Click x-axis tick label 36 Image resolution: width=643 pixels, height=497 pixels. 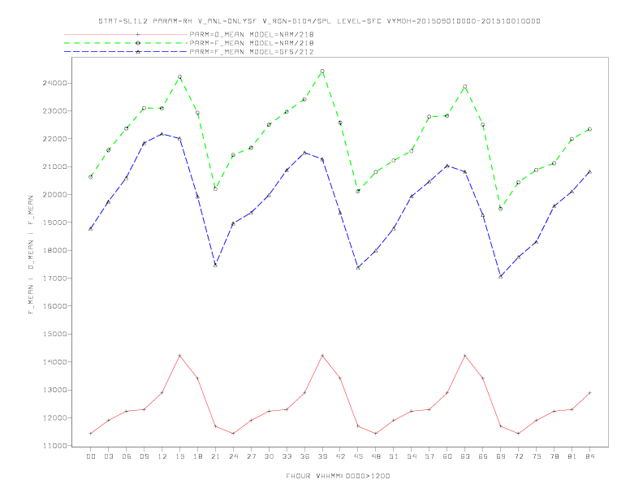pos(304,456)
